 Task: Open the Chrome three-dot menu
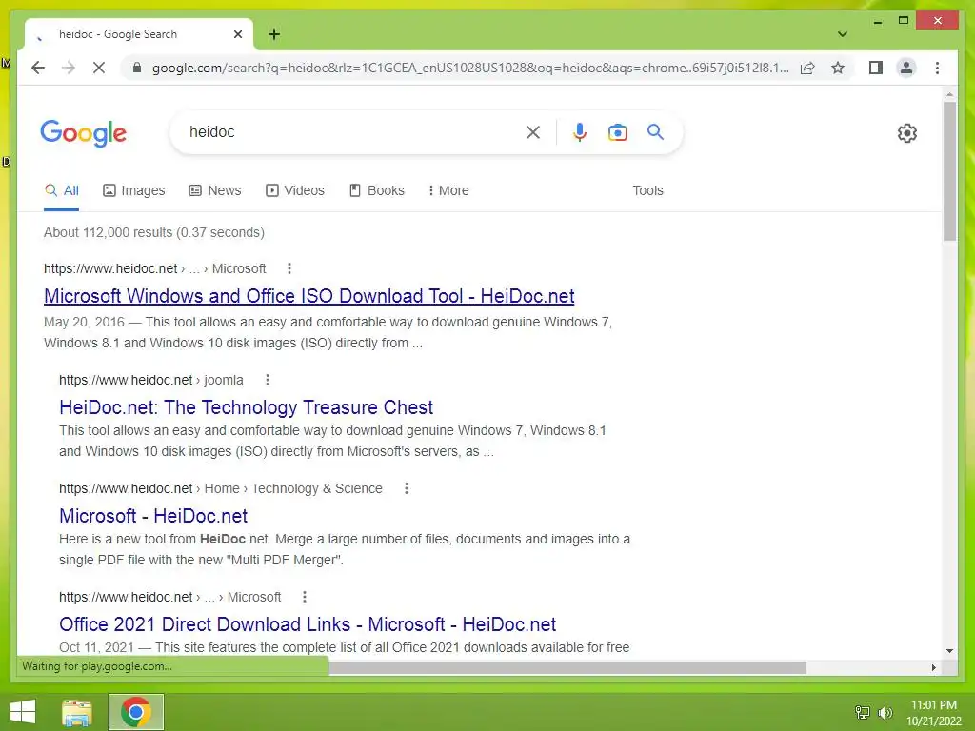(x=937, y=68)
